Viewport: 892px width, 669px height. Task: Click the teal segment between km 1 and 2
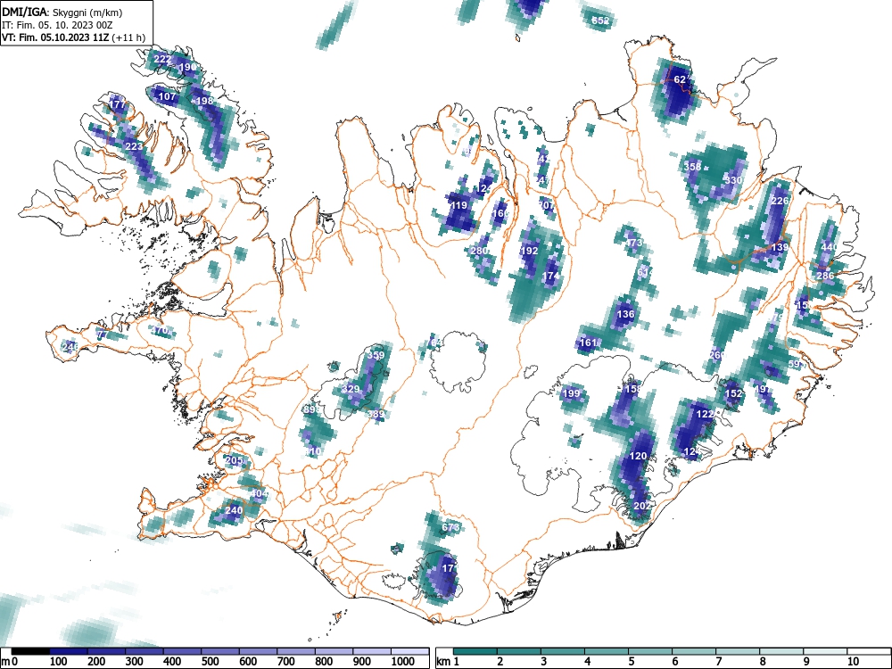point(475,651)
